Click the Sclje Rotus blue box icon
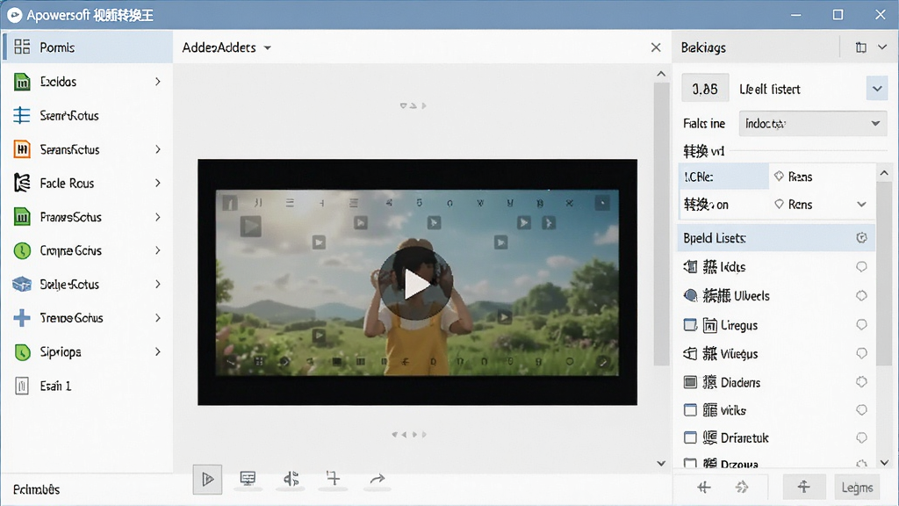 point(22,284)
